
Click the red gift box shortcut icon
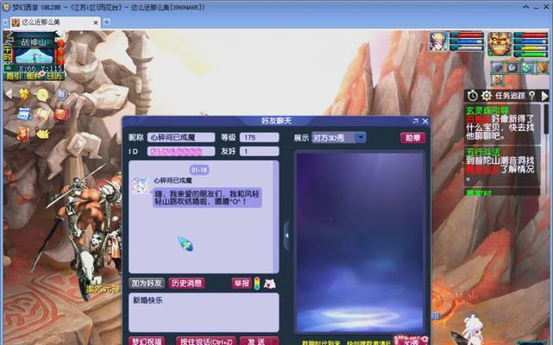click(x=61, y=115)
